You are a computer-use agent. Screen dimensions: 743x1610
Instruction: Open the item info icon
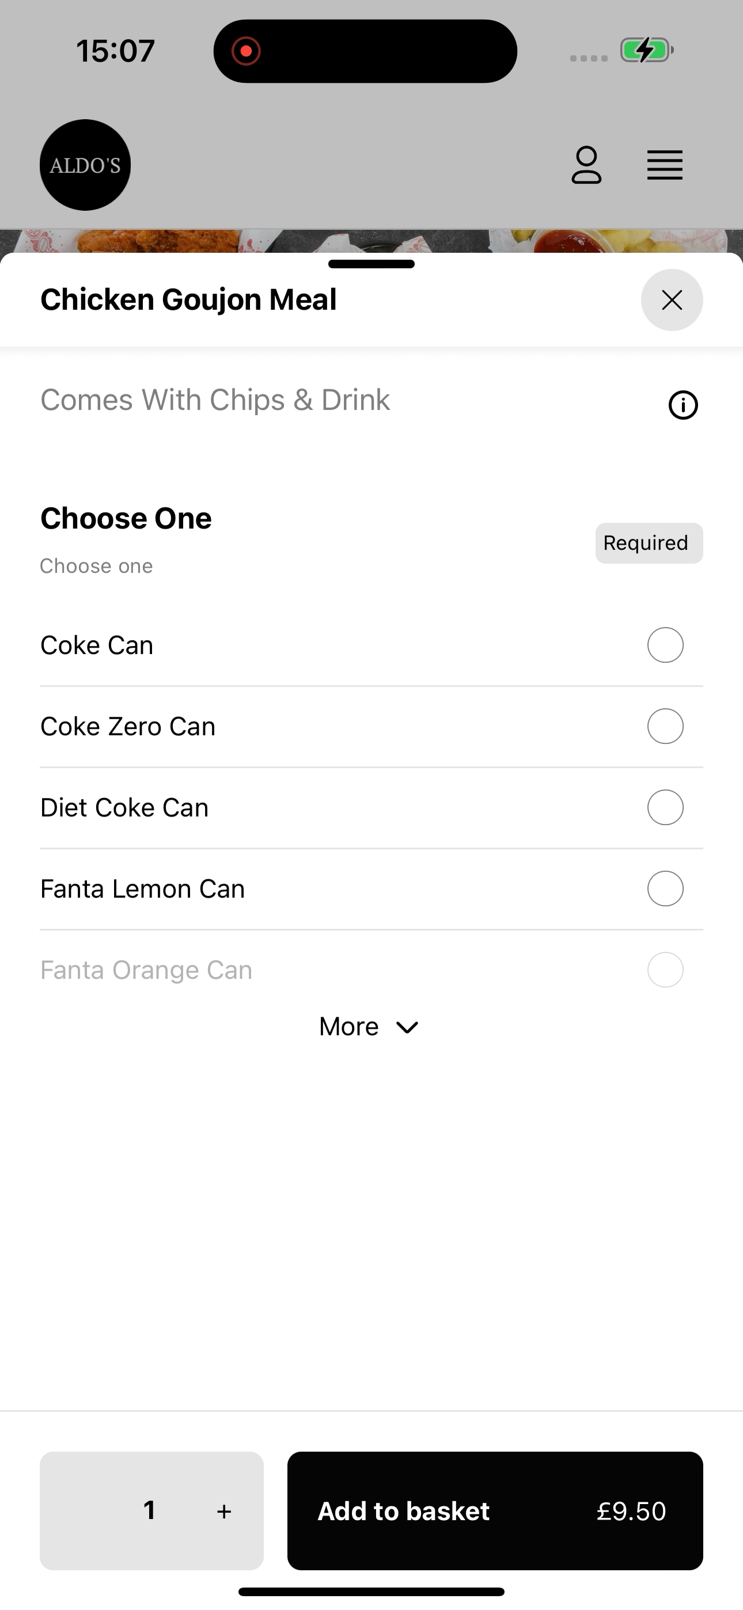(x=683, y=405)
